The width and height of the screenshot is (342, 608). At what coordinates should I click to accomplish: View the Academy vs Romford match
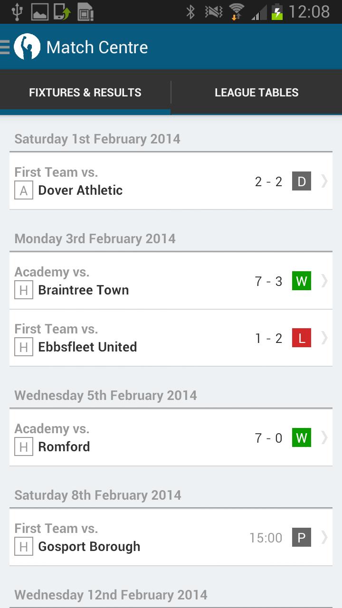325,437
